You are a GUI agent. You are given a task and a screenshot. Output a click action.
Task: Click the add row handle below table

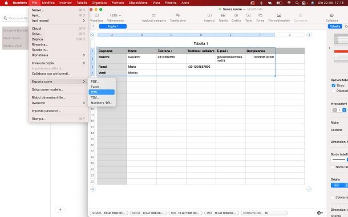coord(93,189)
